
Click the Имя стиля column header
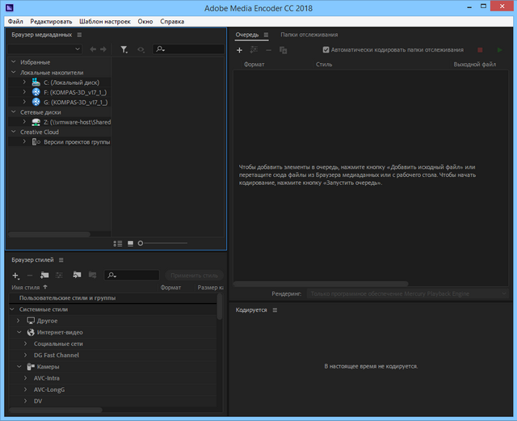point(25,287)
